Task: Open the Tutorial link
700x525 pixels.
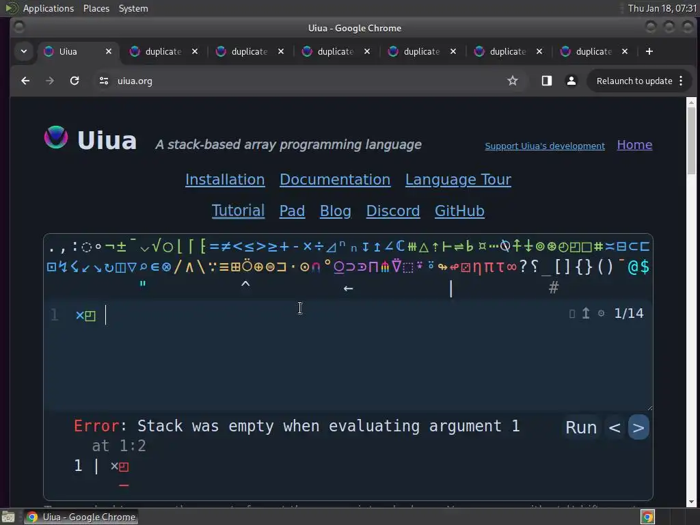Action: [x=238, y=211]
